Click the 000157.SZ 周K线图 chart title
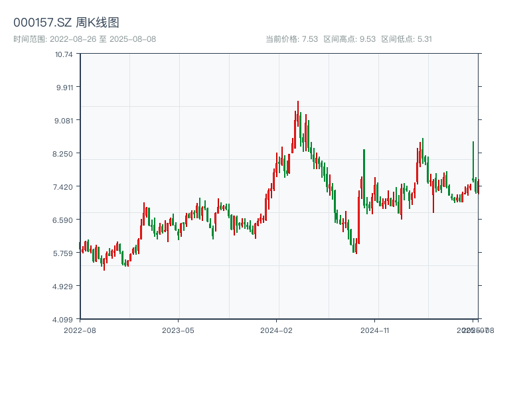The image size is (531, 398). coord(66,23)
